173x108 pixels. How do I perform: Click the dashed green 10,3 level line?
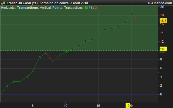coord(79,51)
